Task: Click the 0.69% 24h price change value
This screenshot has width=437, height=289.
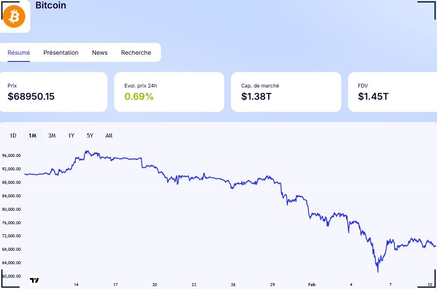Action: coord(139,96)
